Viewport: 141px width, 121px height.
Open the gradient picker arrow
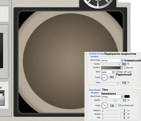pos(122,68)
